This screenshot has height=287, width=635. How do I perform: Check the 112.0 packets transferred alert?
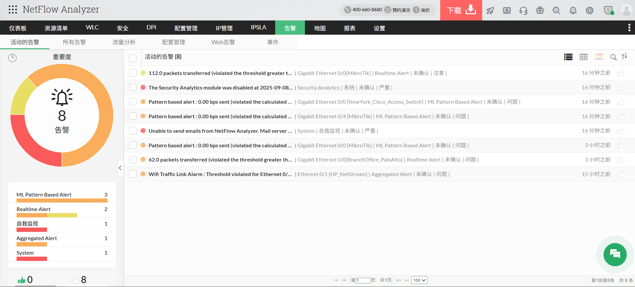coord(133,73)
